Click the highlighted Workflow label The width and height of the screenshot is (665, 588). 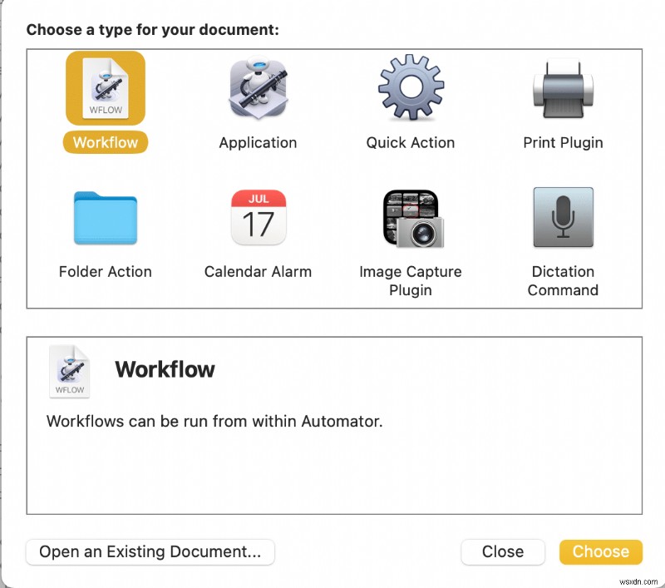(x=105, y=142)
